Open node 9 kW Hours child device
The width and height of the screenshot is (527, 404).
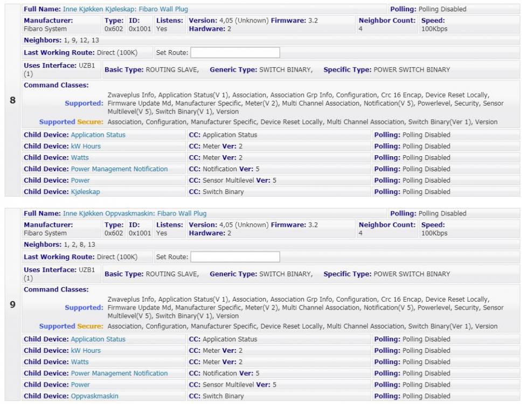click(x=86, y=351)
